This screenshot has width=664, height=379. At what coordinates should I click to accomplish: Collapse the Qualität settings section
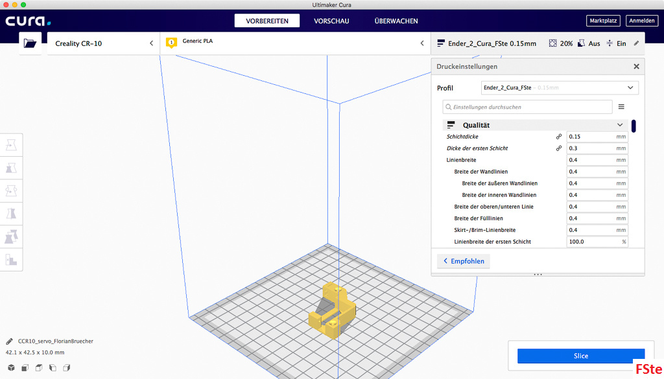pos(620,125)
